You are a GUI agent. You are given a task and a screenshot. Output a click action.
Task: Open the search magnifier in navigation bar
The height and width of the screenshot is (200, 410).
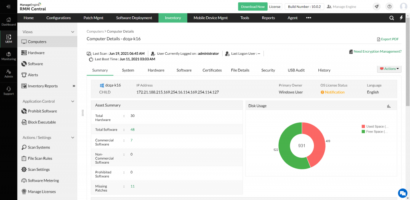392,18
